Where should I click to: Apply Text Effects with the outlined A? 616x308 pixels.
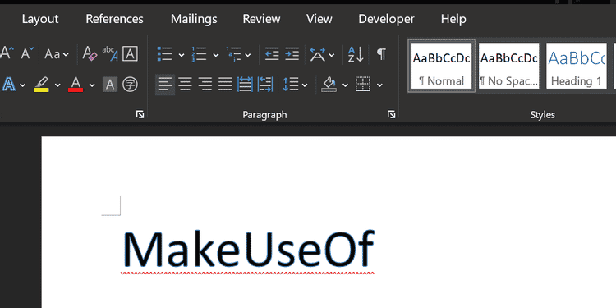9,84
